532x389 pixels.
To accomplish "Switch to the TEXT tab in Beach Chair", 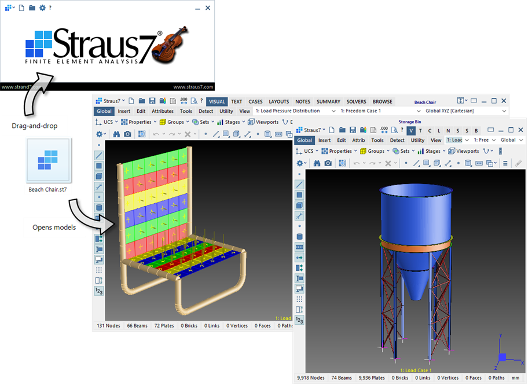I will (237, 101).
